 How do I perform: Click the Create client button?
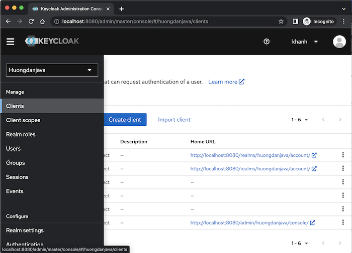[125, 120]
